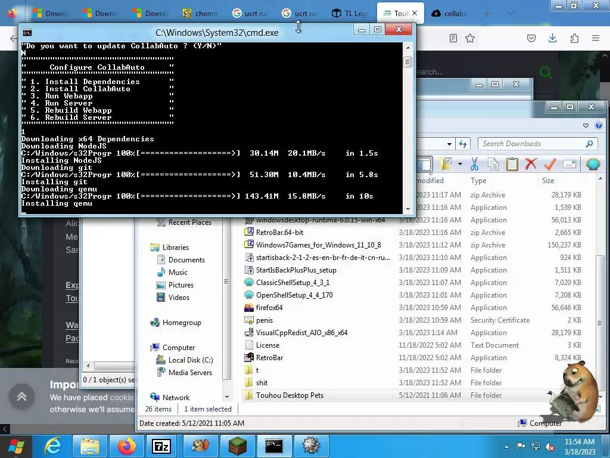Open the Pocket save icon in Firefox
Image resolution: width=610 pixels, height=458 pixels.
531,38
